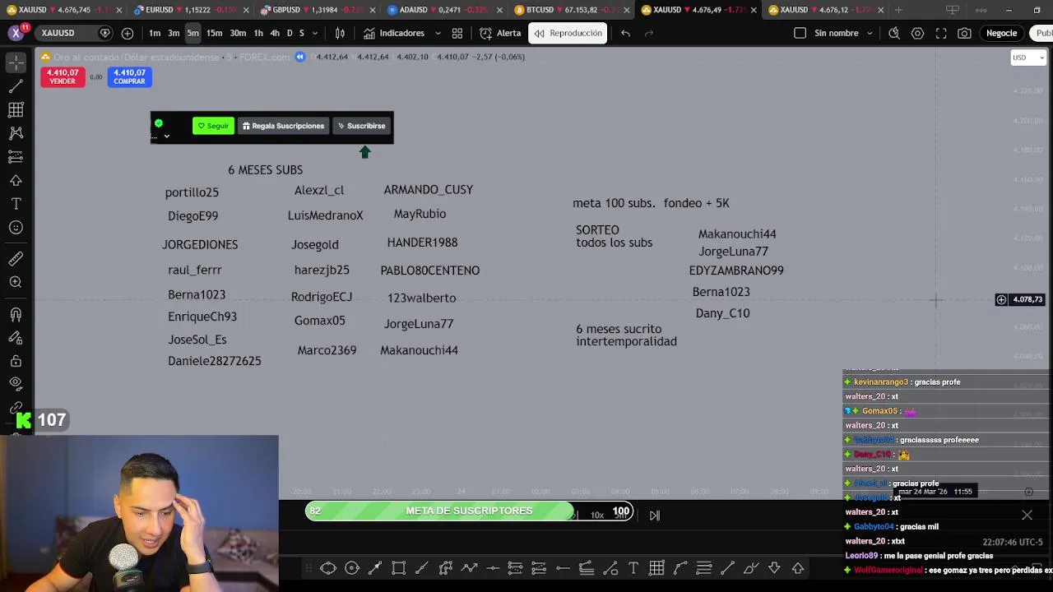The image size is (1053, 592).
Task: Click the META DE SUSCRIPTORES progress bar
Action: tap(469, 511)
